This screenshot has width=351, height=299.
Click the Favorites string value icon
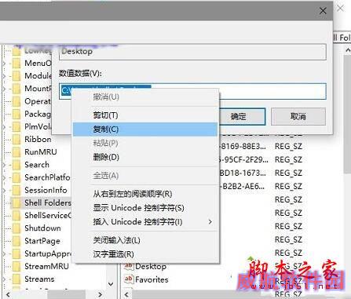click(129, 279)
